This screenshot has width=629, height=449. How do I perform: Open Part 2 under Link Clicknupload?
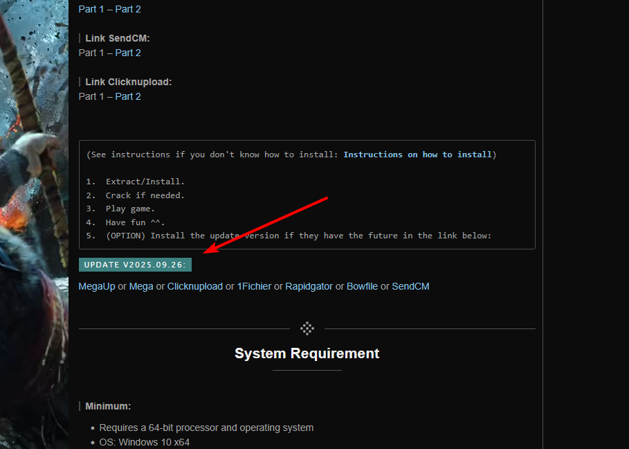click(x=128, y=96)
